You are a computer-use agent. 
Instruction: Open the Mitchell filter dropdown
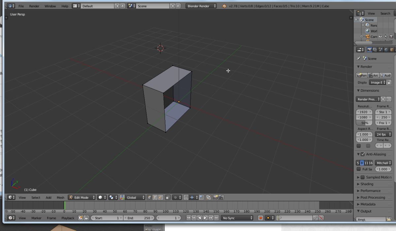tap(383, 163)
